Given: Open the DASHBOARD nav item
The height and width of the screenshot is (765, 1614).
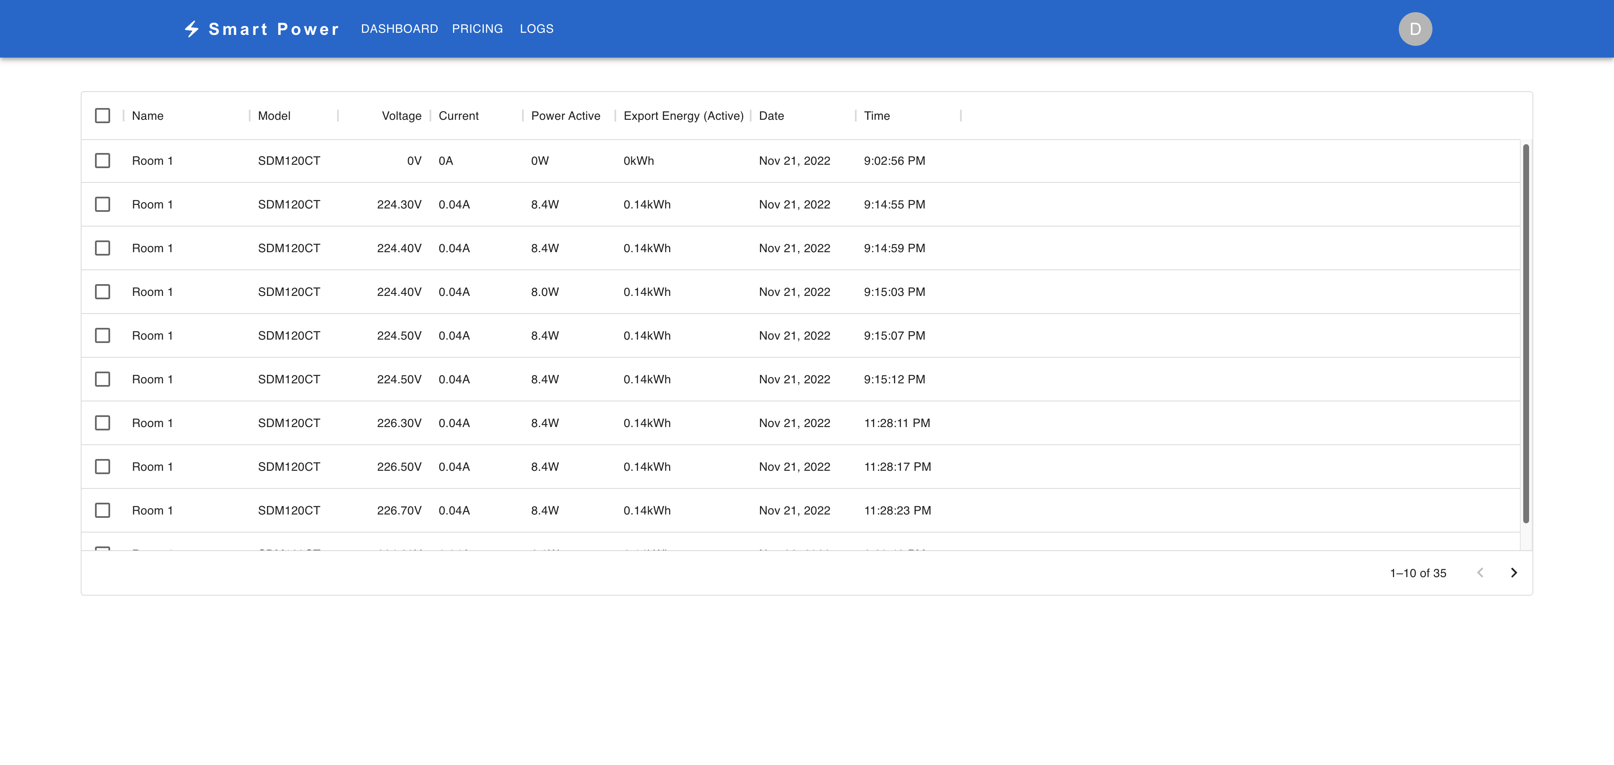Looking at the screenshot, I should click(x=399, y=29).
